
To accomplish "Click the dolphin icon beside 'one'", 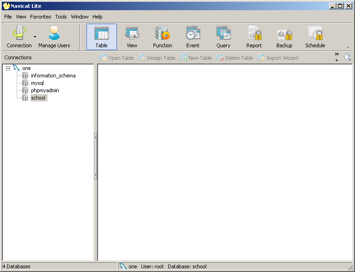I will click(16, 68).
